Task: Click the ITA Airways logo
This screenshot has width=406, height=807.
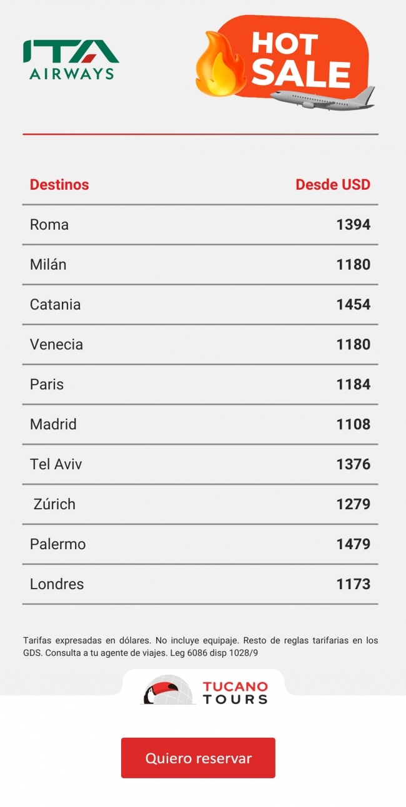Action: click(71, 60)
